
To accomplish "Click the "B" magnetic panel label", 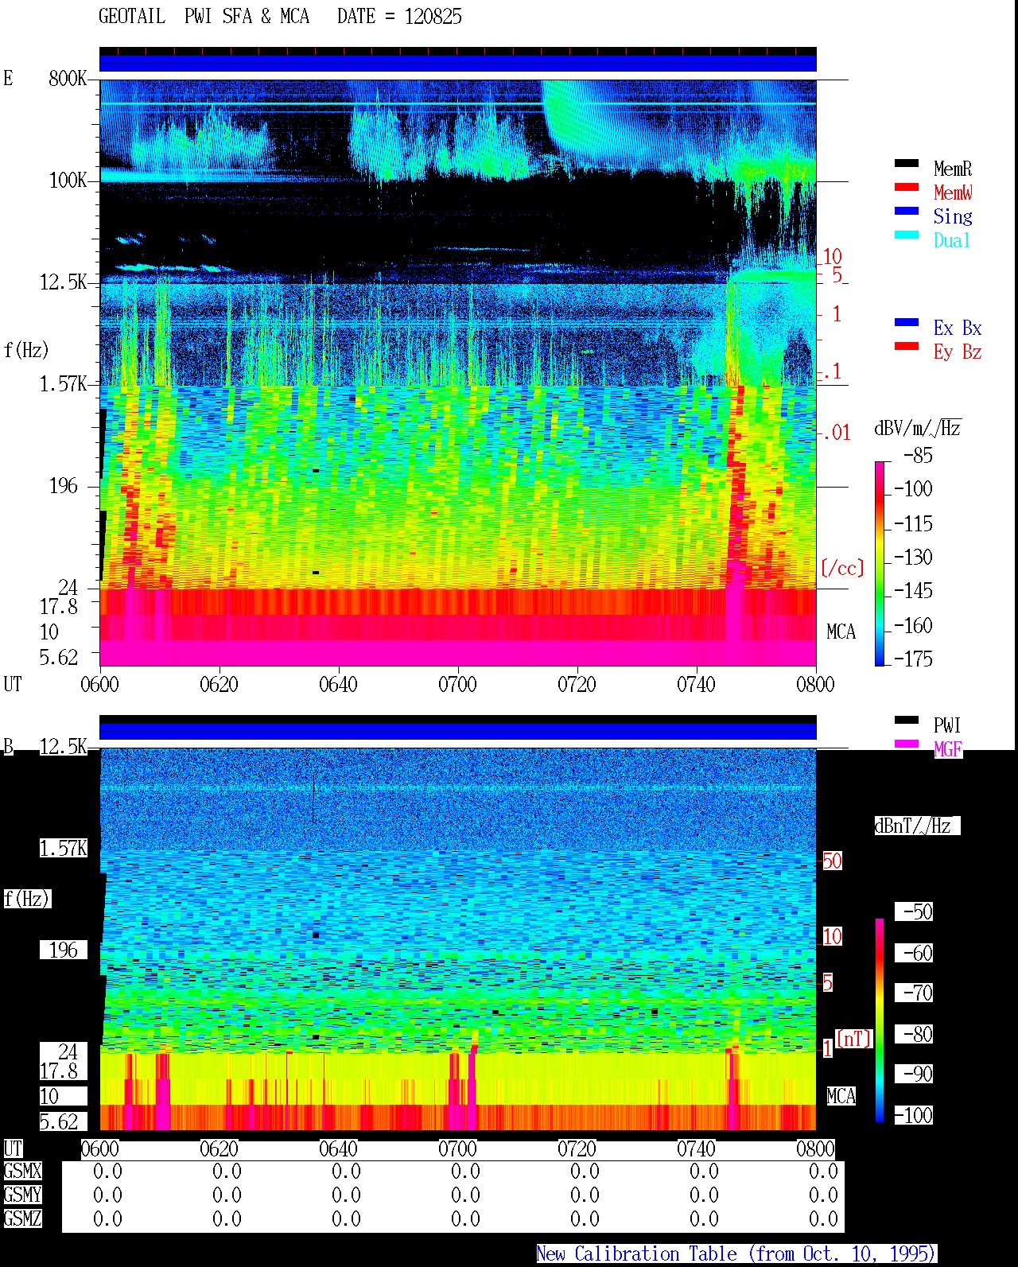I will 9,747.
